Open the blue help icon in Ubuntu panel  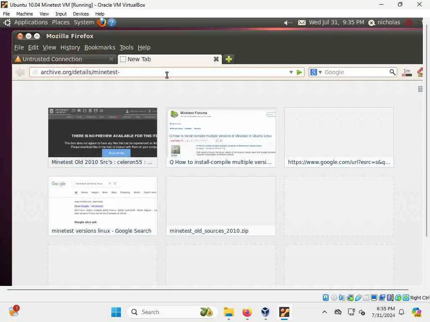(x=112, y=22)
